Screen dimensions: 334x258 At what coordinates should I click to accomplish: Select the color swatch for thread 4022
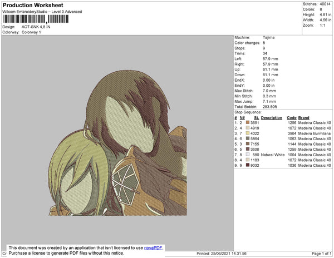[248, 133]
